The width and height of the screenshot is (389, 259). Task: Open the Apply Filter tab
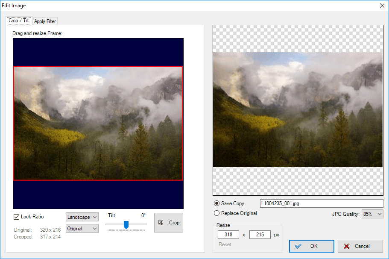(45, 21)
